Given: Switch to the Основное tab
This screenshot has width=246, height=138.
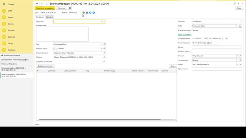Looking at the screenshot, I should [40, 17].
